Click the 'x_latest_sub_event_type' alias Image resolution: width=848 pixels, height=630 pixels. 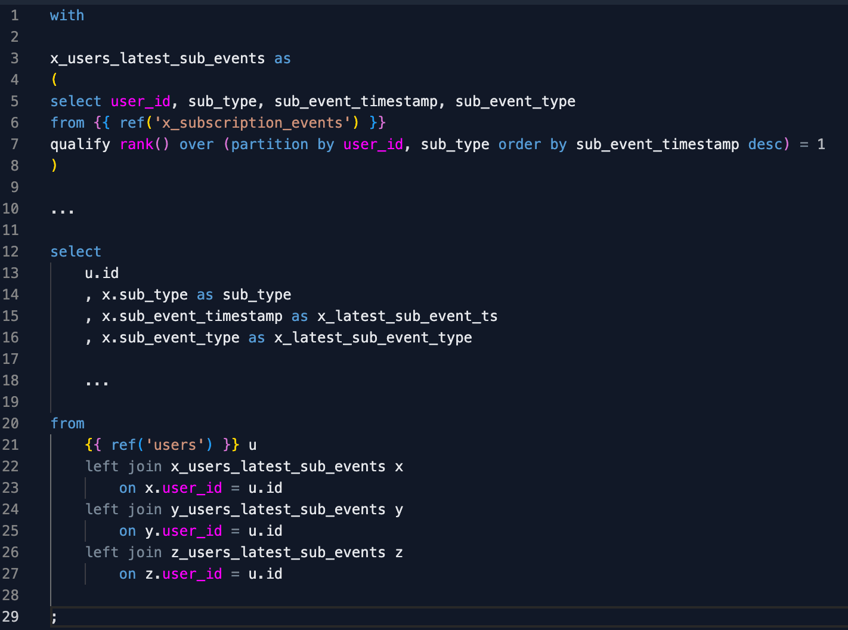point(373,338)
